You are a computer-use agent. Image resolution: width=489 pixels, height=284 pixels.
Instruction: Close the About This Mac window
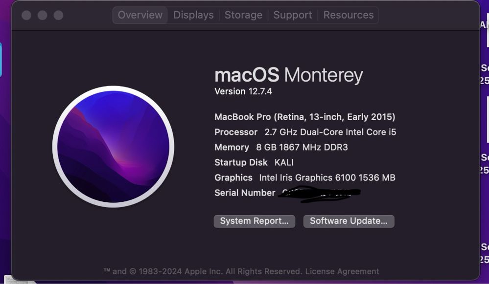pos(26,15)
